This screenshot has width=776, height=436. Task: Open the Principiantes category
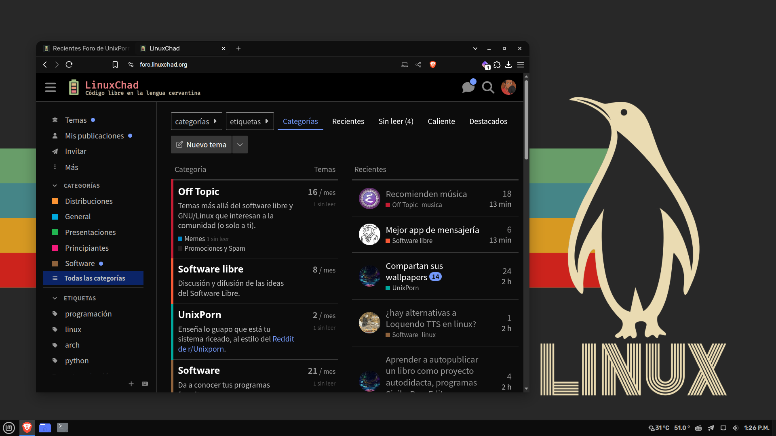point(86,248)
